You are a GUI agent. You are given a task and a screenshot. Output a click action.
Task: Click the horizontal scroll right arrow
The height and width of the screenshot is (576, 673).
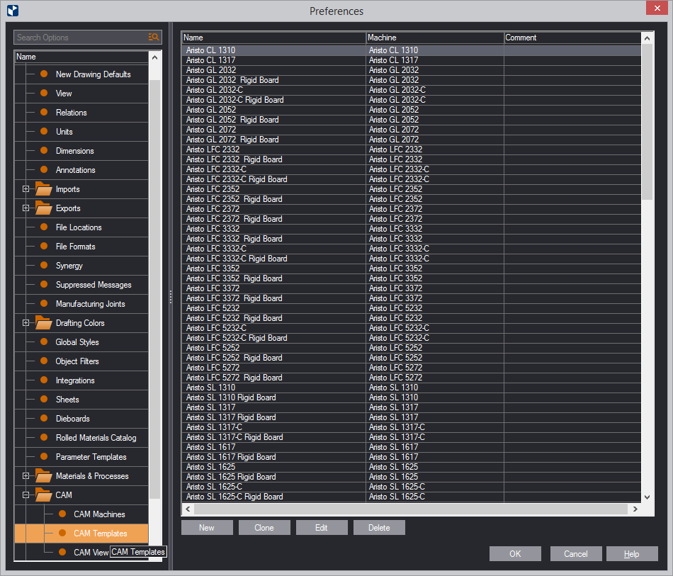pyautogui.click(x=635, y=509)
